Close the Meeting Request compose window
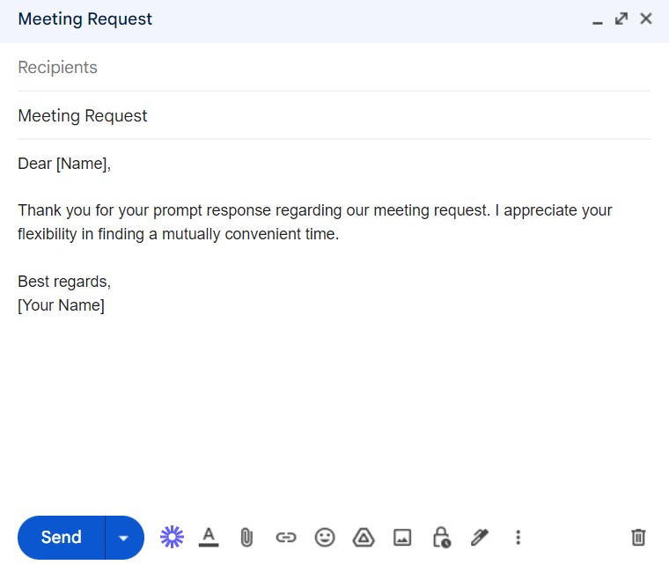 pyautogui.click(x=646, y=18)
